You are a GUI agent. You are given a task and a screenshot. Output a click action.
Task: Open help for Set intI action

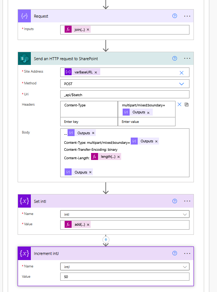pyautogui.click(x=174, y=201)
